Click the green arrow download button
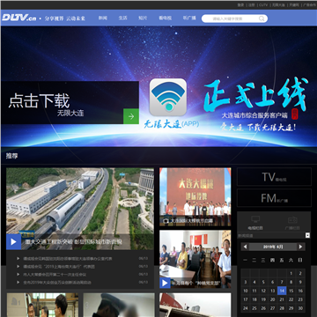The image size is (317, 317). (131, 116)
